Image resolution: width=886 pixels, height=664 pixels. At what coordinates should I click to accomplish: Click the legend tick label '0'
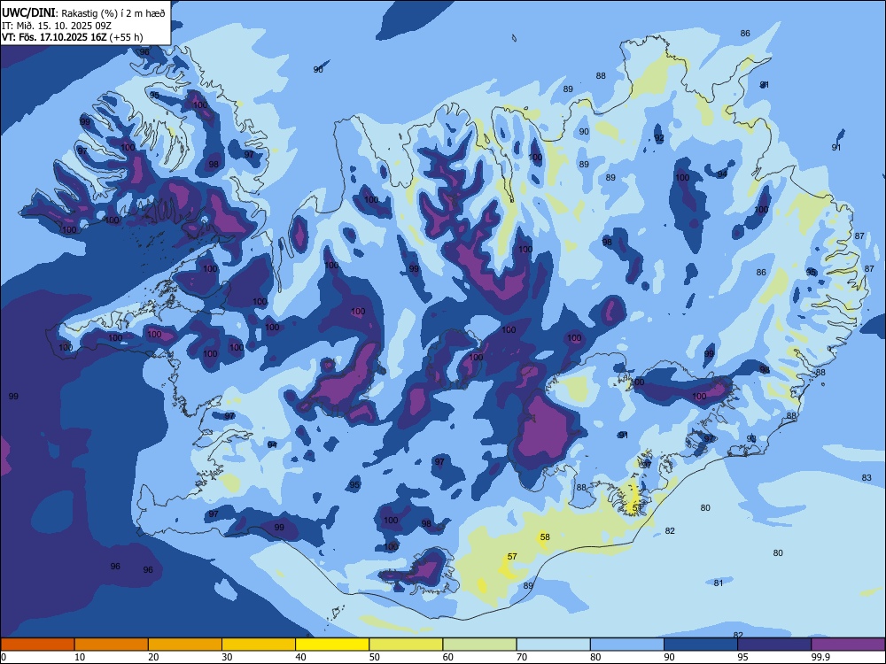[x=4, y=657]
